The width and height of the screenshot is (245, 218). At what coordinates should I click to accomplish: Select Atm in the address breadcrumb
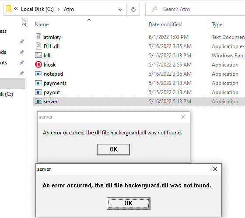69,9
